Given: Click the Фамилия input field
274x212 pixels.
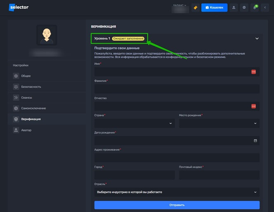Looking at the screenshot, I should 177,89.
